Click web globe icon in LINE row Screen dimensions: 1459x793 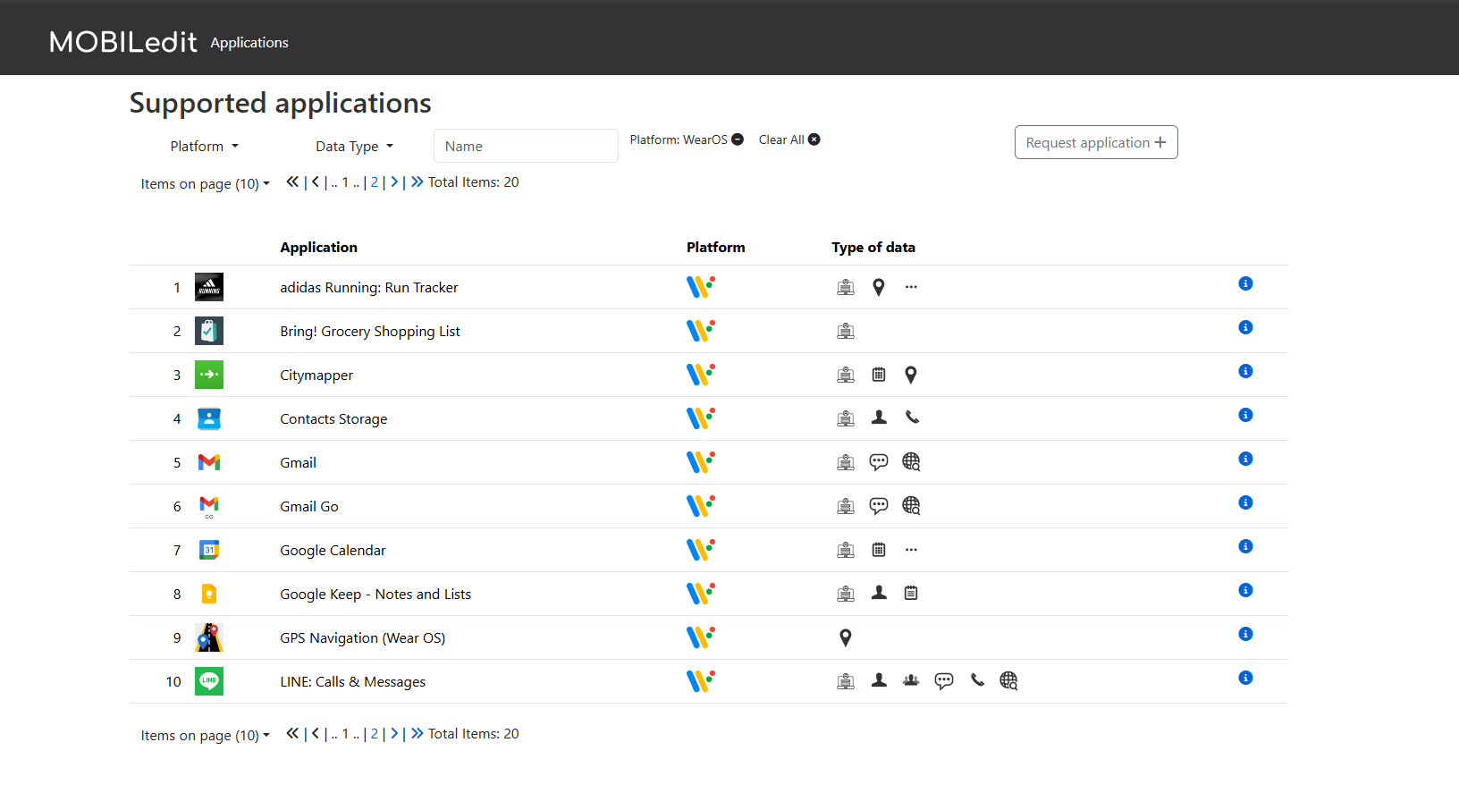(1008, 680)
